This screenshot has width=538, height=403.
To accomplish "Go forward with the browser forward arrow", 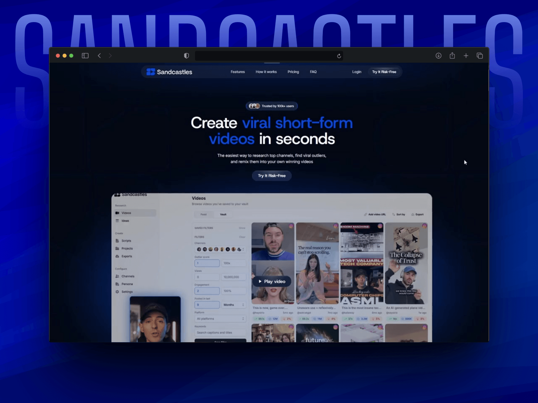I will (x=110, y=56).
